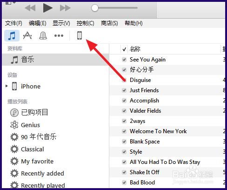The height and width of the screenshot is (190, 227).
Task: Click the rewind previous track button
Action: tap(30, 8)
